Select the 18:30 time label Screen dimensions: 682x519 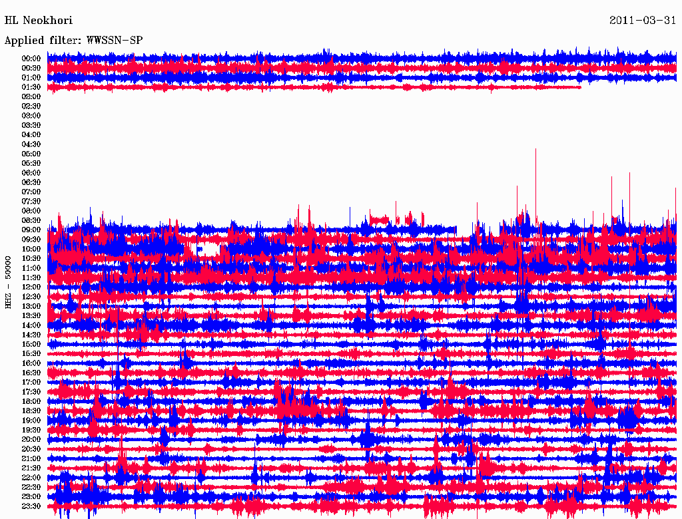tap(31, 411)
